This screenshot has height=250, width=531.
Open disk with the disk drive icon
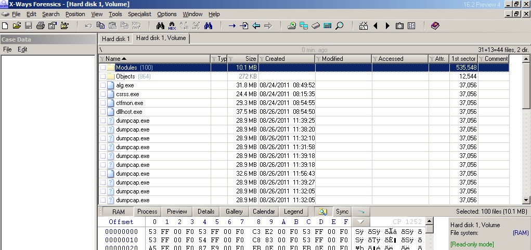[292, 25]
